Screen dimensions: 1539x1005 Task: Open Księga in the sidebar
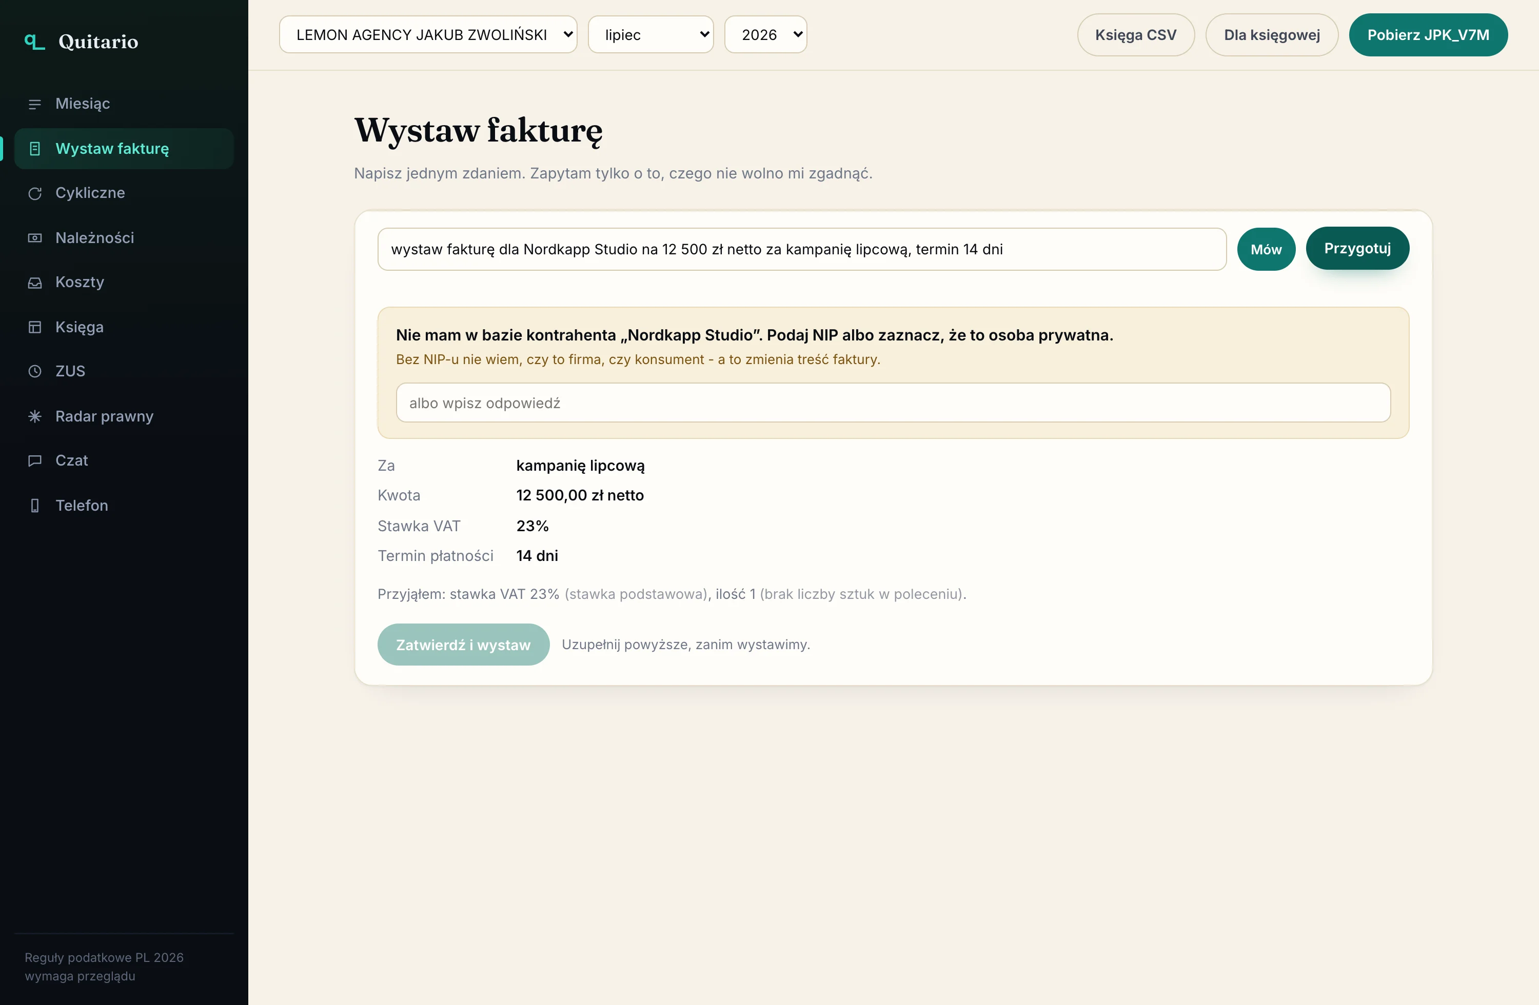(124, 327)
